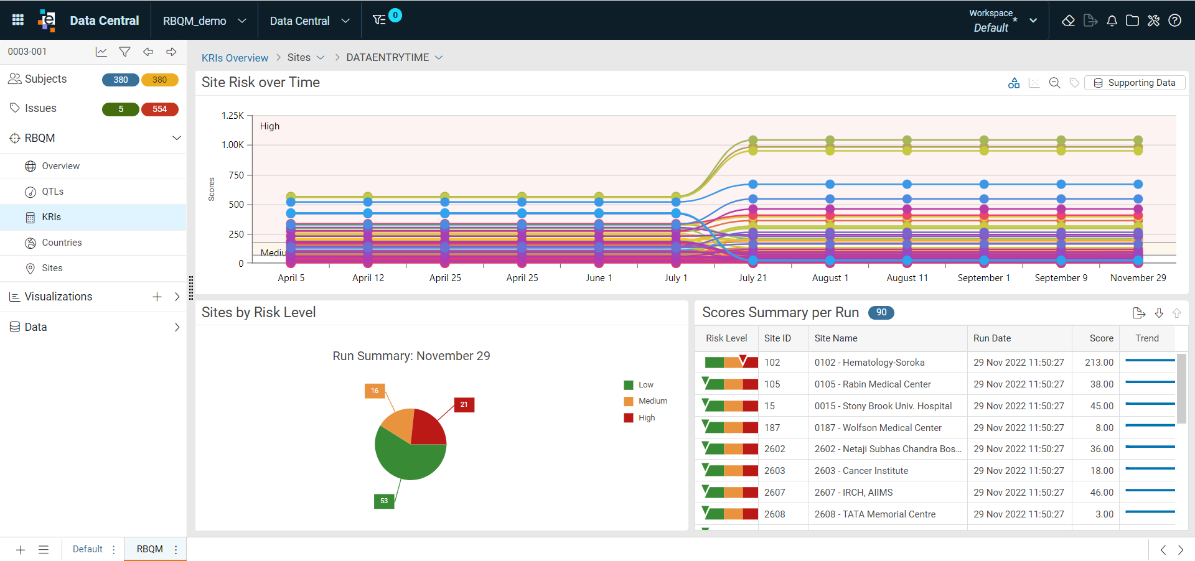Click the scores table vertical scrollbar
The width and height of the screenshot is (1195, 561).
(x=1181, y=389)
